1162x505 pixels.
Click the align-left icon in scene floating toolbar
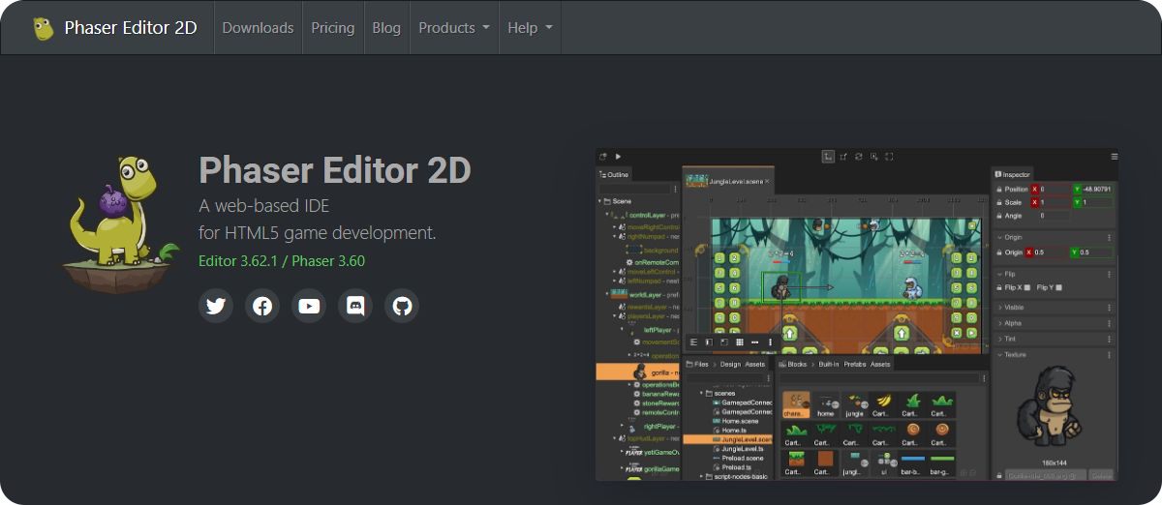693,342
